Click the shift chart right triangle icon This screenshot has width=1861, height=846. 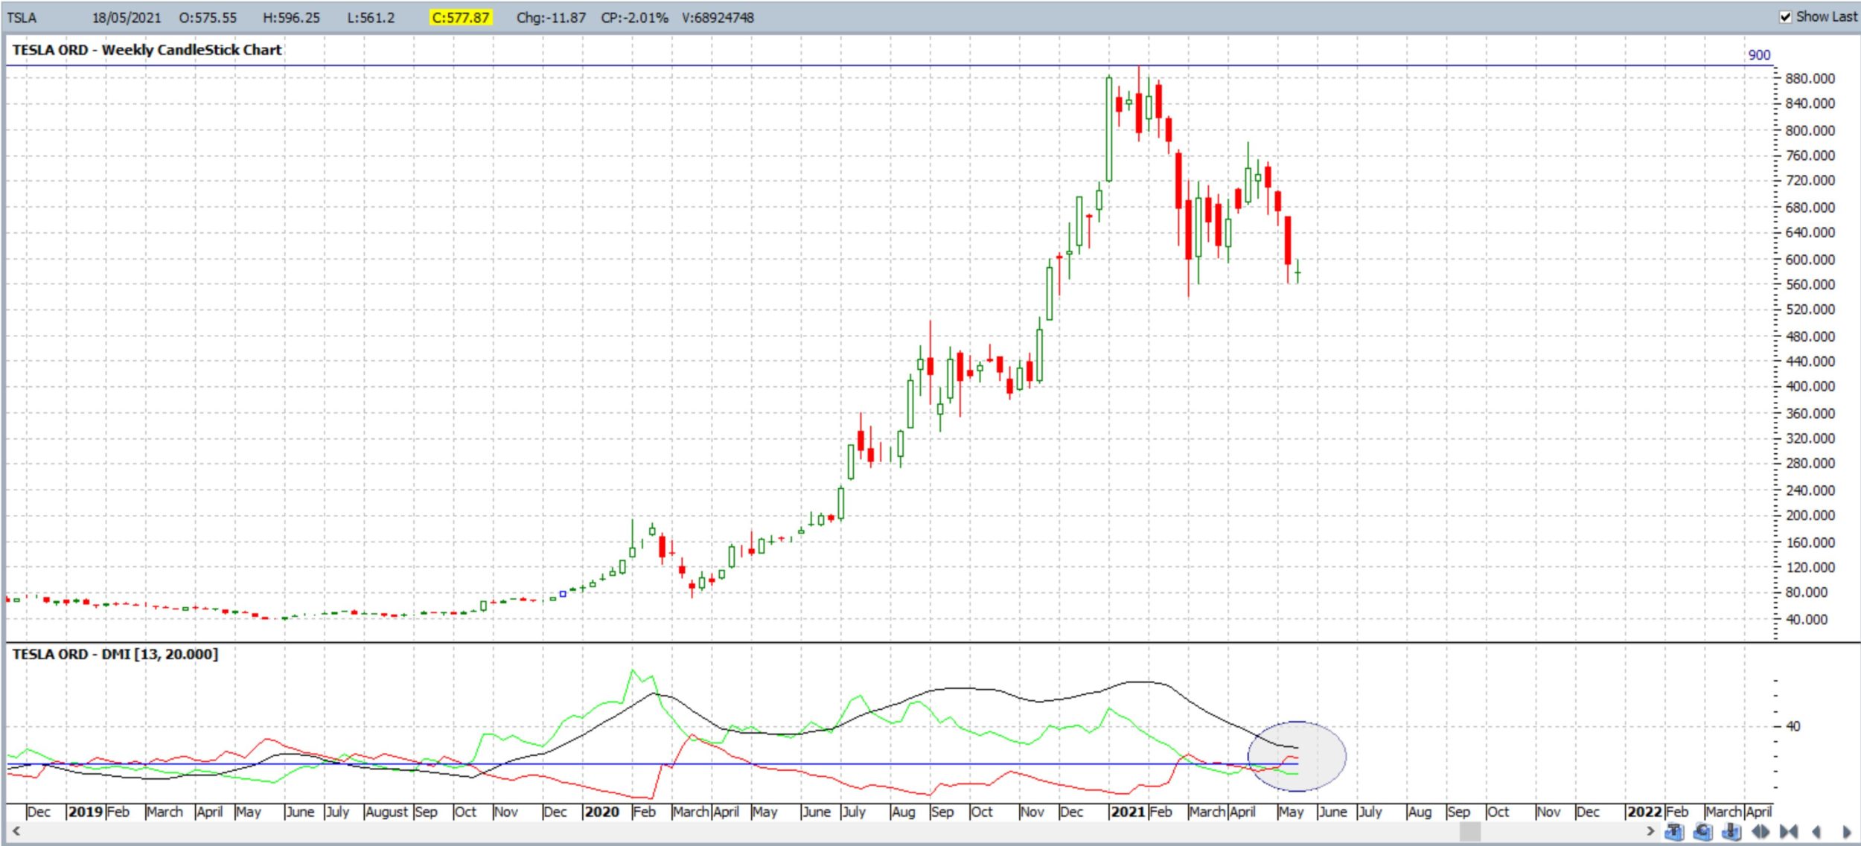pyautogui.click(x=1847, y=832)
